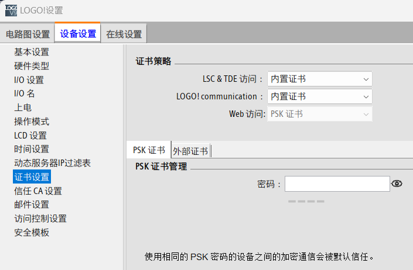
Task: Open I/O 设置 in the sidebar
Action: point(29,80)
